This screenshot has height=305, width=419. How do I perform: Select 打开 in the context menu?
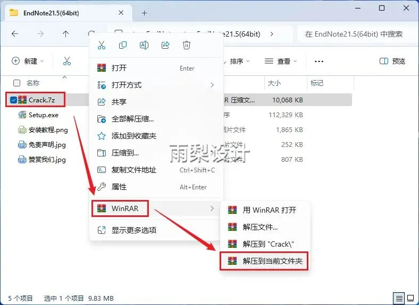click(x=156, y=68)
